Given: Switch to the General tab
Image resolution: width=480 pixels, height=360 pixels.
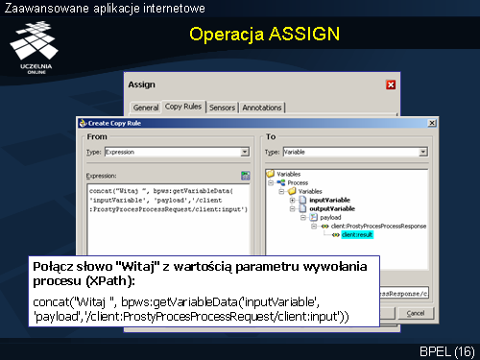Looking at the screenshot, I should (146, 108).
